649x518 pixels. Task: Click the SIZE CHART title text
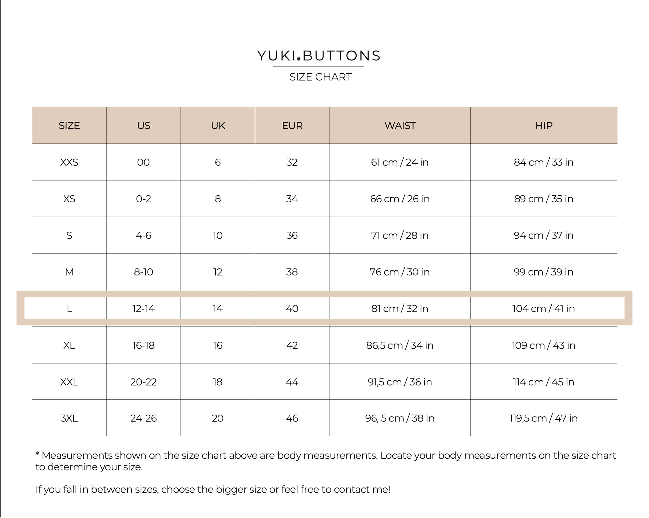pyautogui.click(x=320, y=77)
